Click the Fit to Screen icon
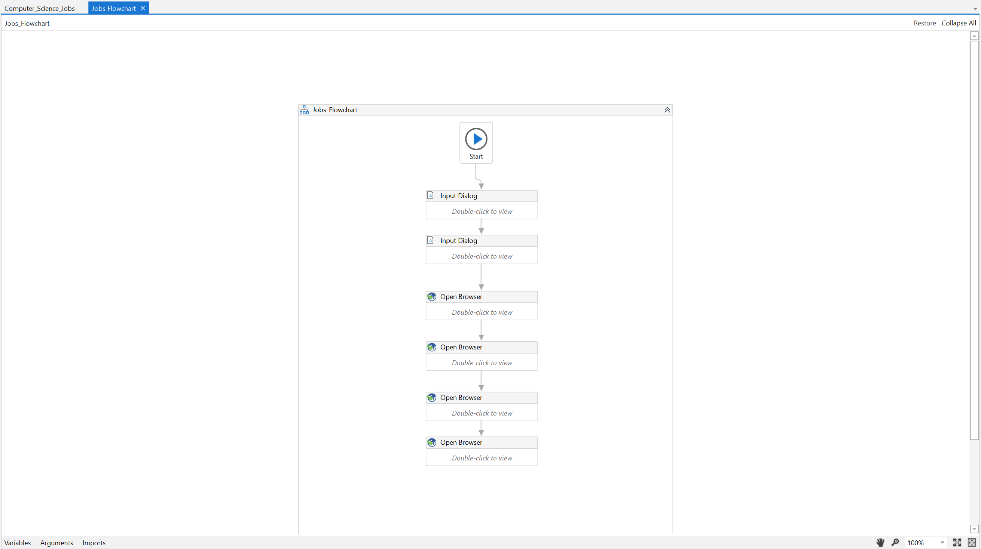 coord(957,543)
